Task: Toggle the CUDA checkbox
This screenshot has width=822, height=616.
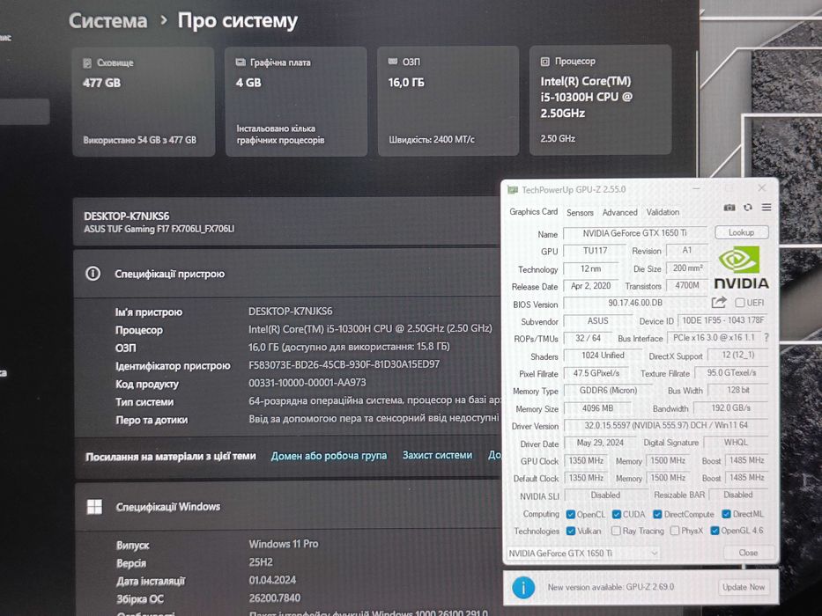Action: pos(617,515)
